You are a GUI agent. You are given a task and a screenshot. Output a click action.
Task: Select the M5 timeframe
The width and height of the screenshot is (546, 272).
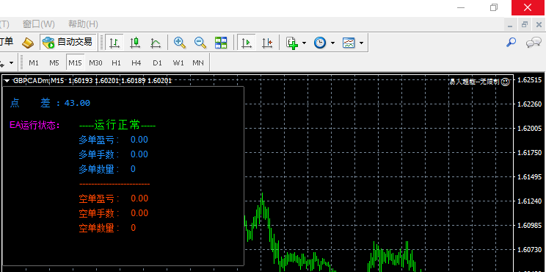tap(54, 62)
